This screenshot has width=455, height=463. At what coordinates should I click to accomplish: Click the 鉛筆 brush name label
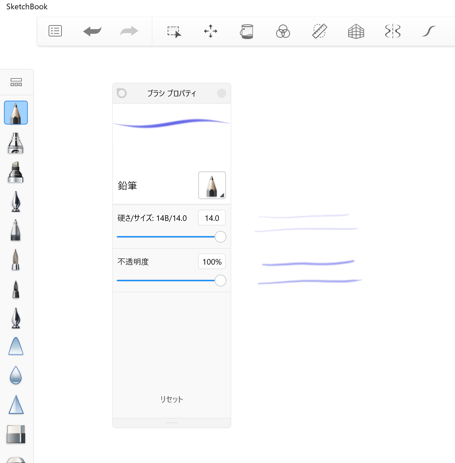click(x=127, y=185)
